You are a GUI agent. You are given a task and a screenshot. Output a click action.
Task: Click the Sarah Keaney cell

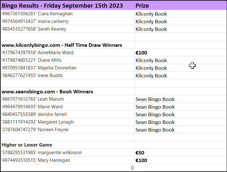point(67,29)
